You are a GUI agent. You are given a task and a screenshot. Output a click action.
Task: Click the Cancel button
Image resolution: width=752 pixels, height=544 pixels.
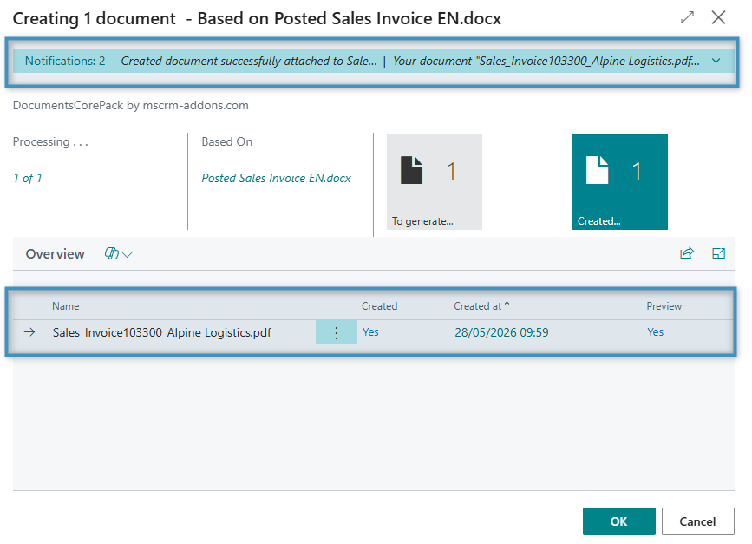pos(698,521)
